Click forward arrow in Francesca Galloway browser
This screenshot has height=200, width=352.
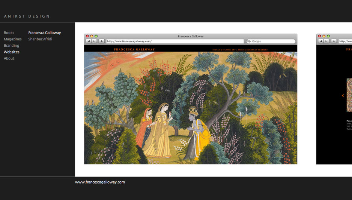pyautogui.click(x=94, y=41)
